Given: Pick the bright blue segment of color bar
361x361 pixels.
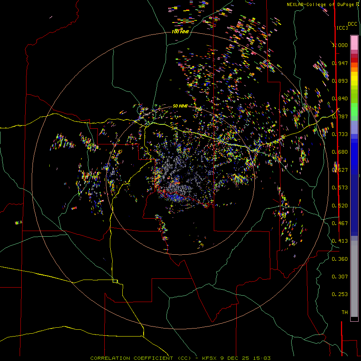Looking at the screenshot, I should pos(354,156).
